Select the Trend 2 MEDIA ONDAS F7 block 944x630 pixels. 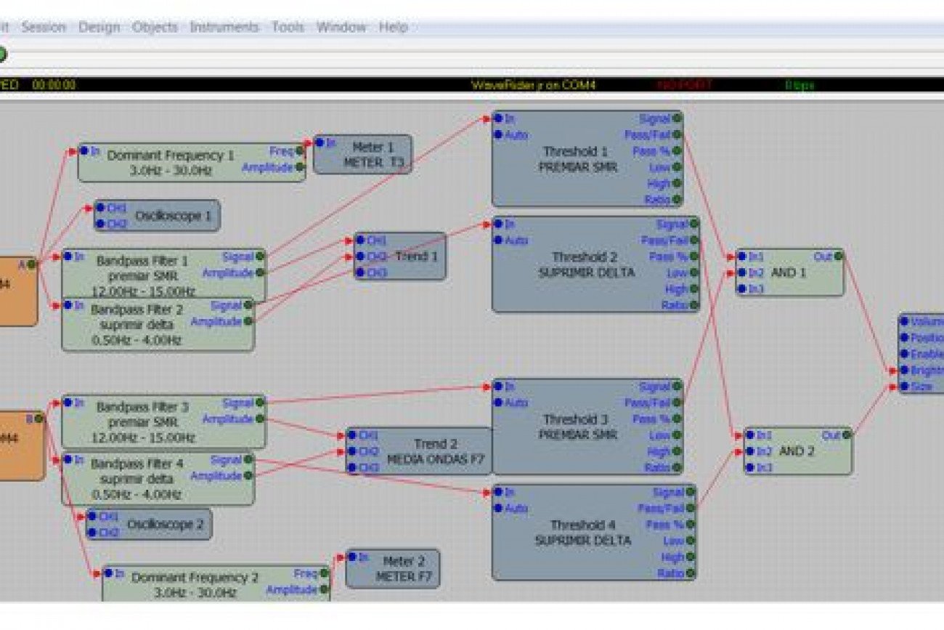pos(436,451)
